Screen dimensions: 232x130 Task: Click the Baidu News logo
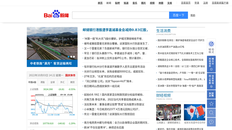coord(56,14)
